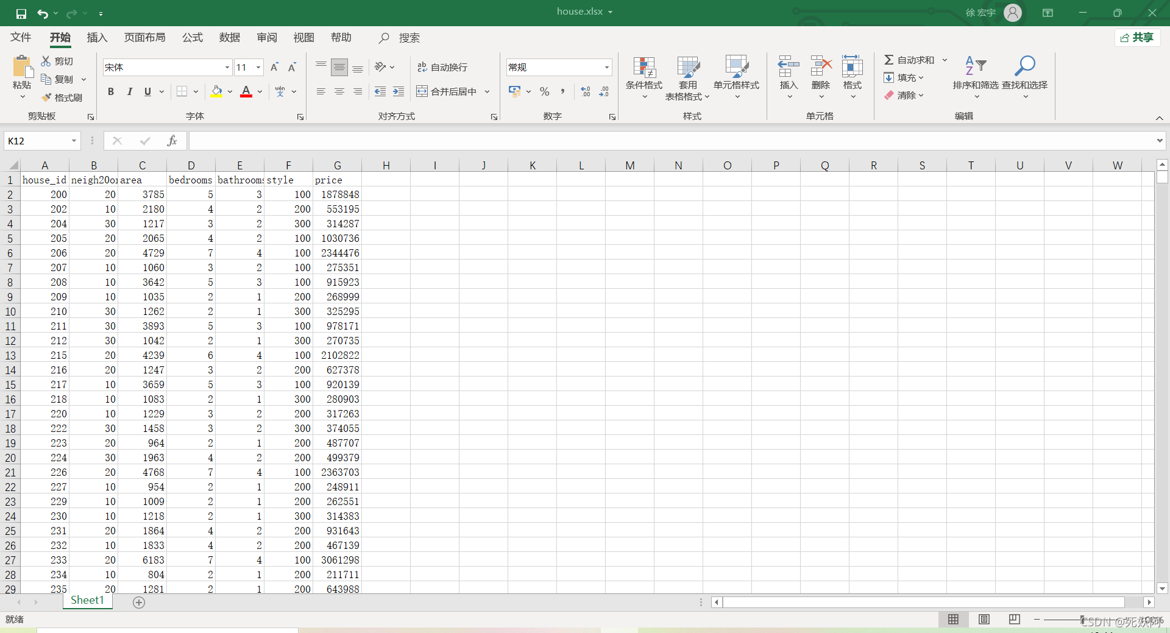The height and width of the screenshot is (633, 1170).
Task: Toggle center text alignment
Action: pos(339,91)
